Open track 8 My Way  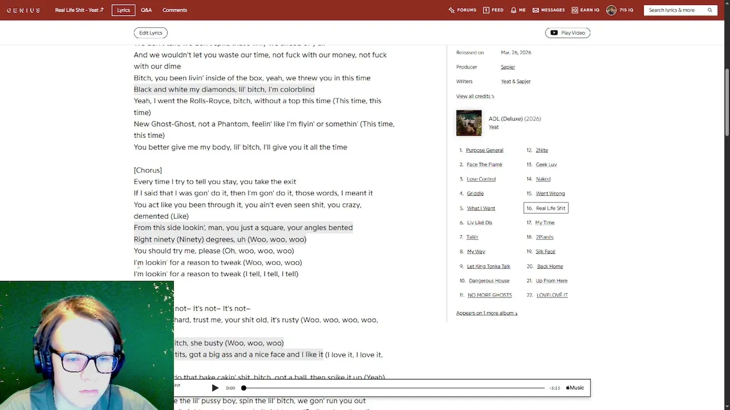[x=476, y=252]
